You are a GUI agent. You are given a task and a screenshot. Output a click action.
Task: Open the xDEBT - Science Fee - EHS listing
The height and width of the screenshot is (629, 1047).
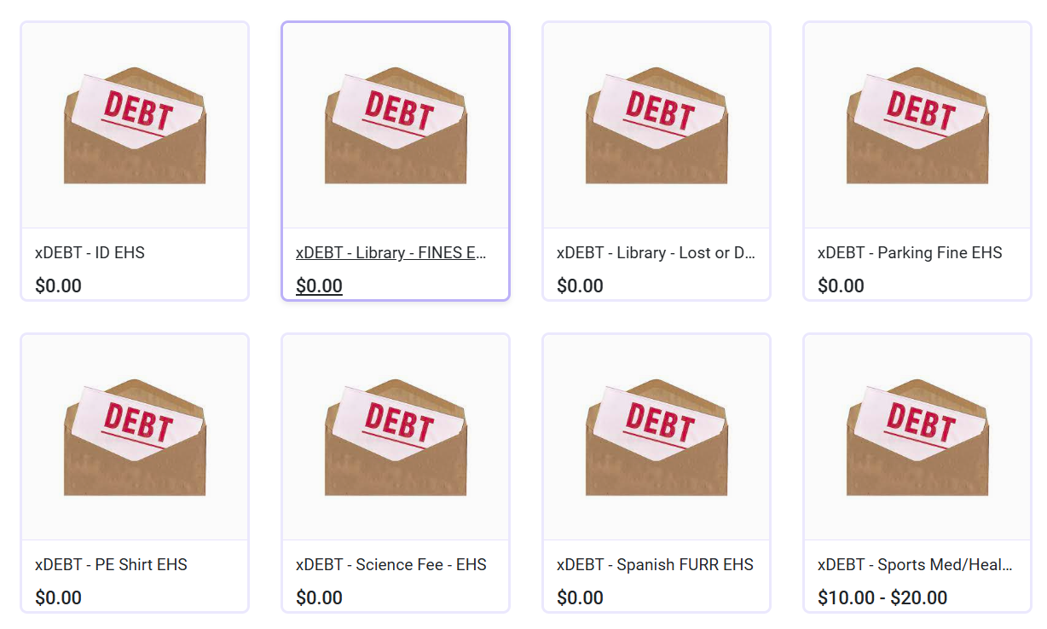click(392, 564)
